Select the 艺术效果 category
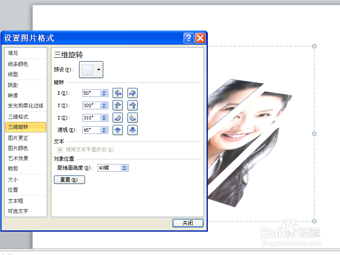 click(25, 159)
